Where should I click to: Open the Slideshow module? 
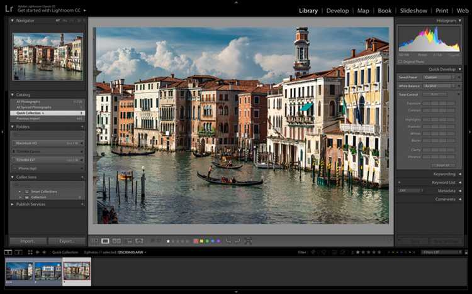[413, 11]
